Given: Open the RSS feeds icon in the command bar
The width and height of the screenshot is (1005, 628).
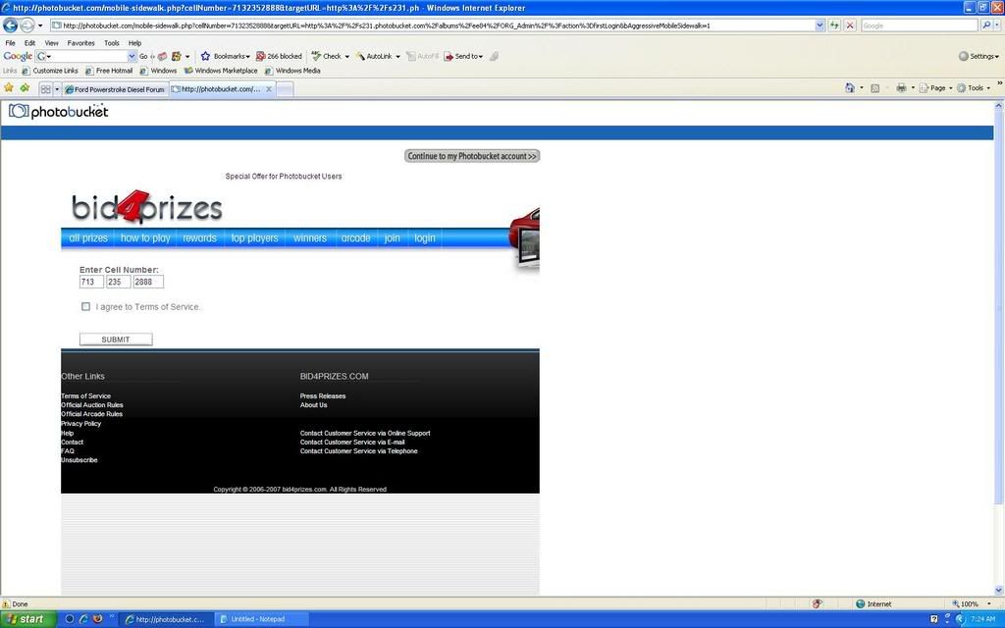Looking at the screenshot, I should (874, 88).
